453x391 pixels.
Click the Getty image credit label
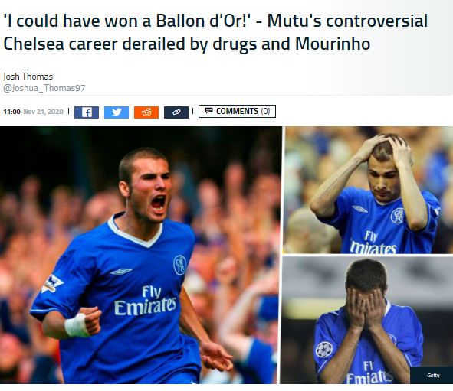433,375
